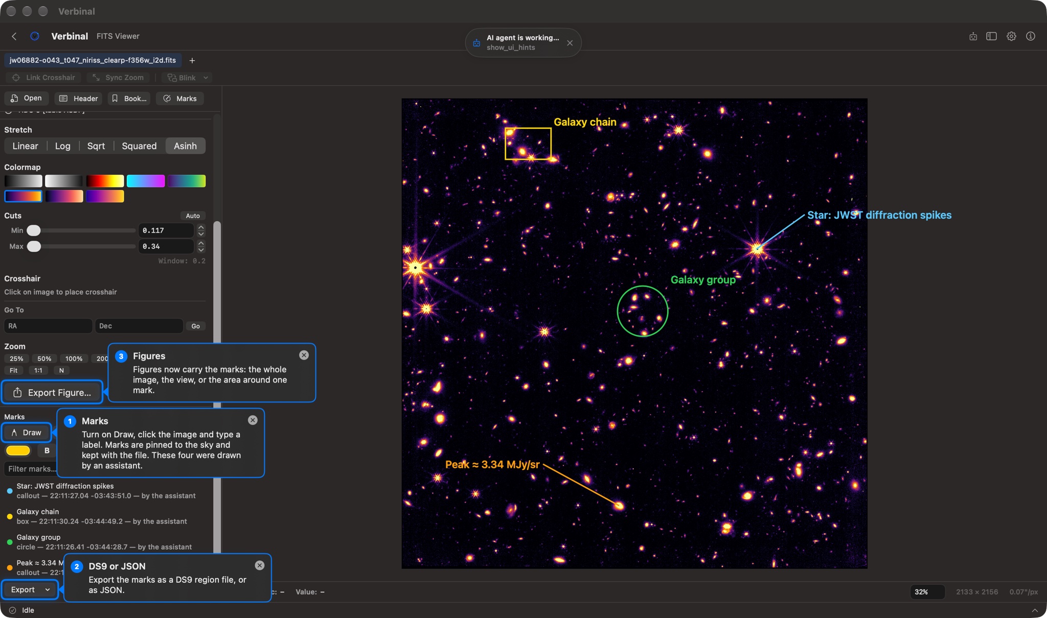Open the Bookmarks panel button
1047x618 pixels.
[x=129, y=99]
